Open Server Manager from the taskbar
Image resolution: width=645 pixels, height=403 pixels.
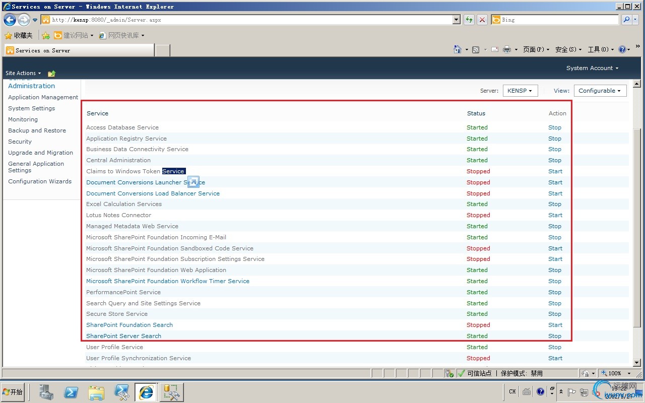[x=46, y=392]
